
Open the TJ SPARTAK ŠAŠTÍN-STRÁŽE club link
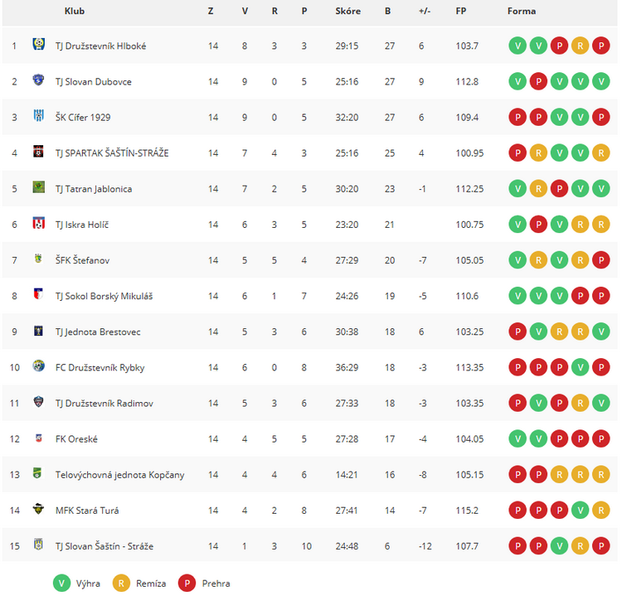pos(112,153)
